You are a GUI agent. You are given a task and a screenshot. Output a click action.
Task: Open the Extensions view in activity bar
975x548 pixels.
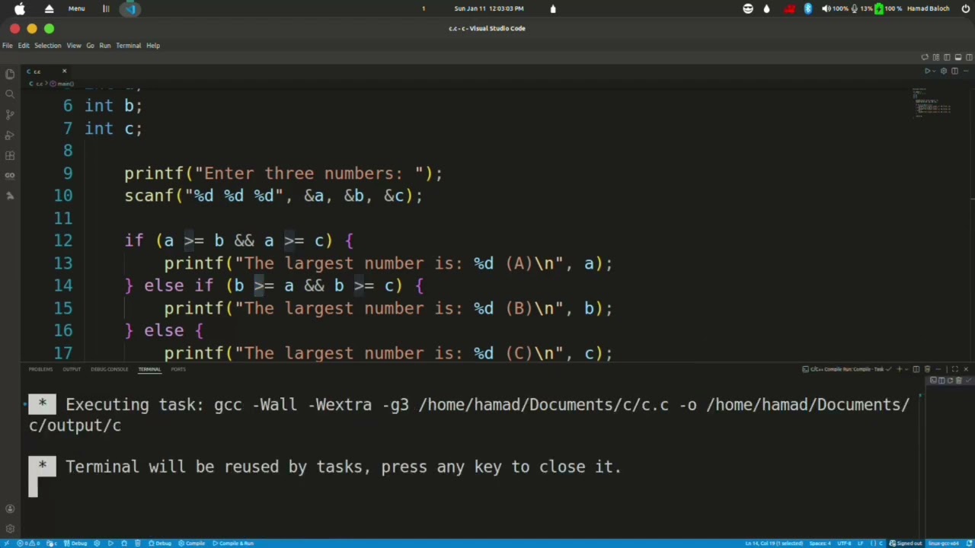[x=10, y=155]
